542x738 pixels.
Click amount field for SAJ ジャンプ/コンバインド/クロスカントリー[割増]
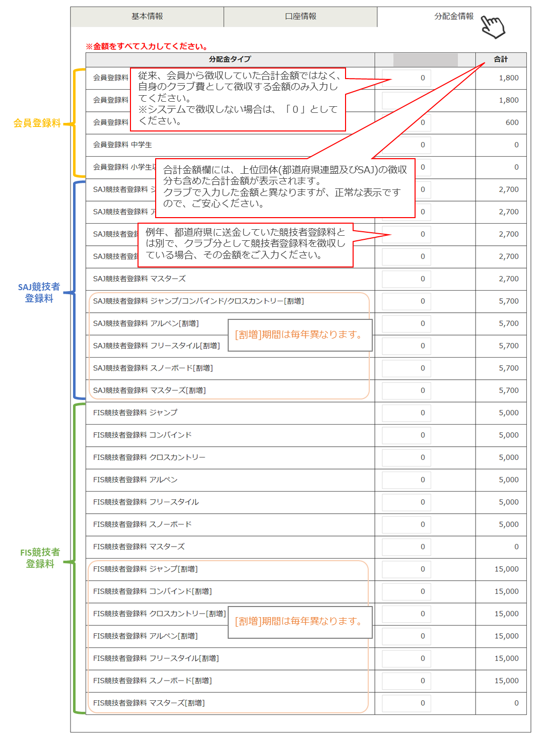pos(406,301)
